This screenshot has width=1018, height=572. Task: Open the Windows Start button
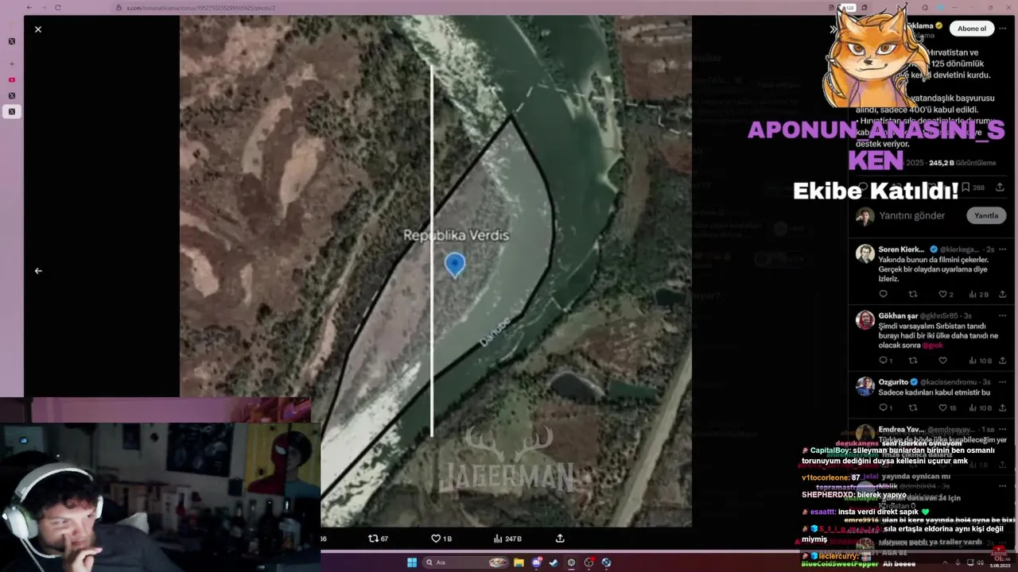click(412, 562)
